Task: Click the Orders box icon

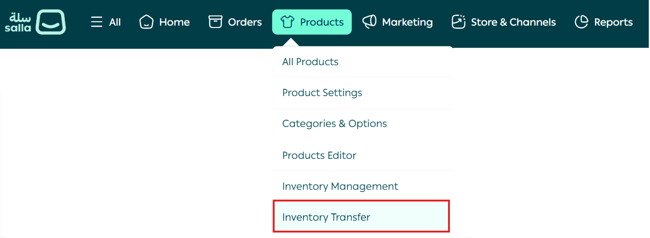Action: (x=215, y=22)
